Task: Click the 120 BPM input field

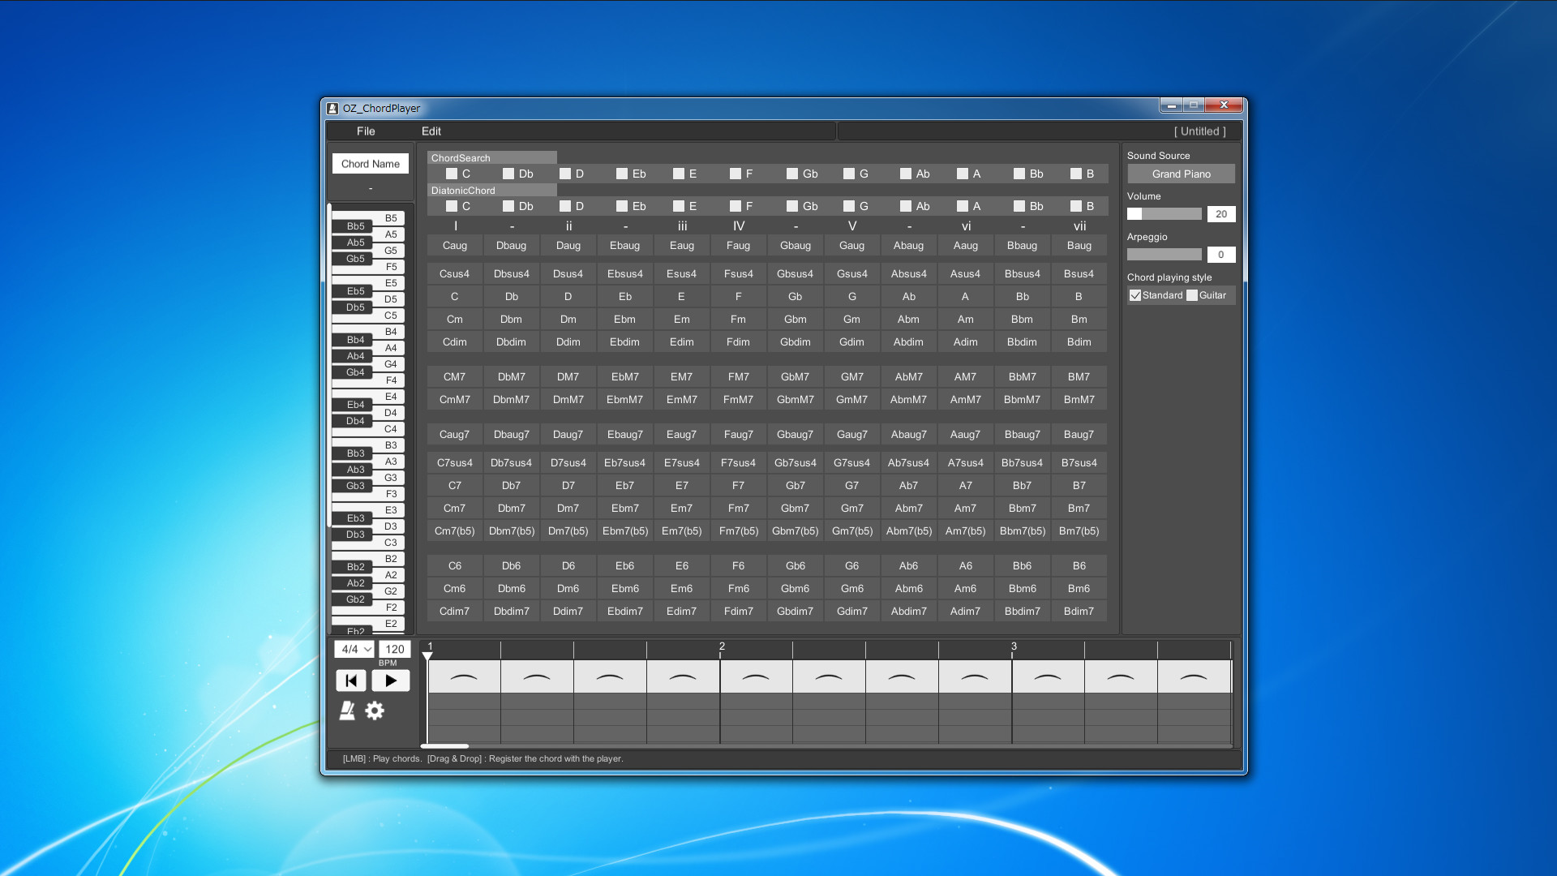Action: pyautogui.click(x=395, y=649)
